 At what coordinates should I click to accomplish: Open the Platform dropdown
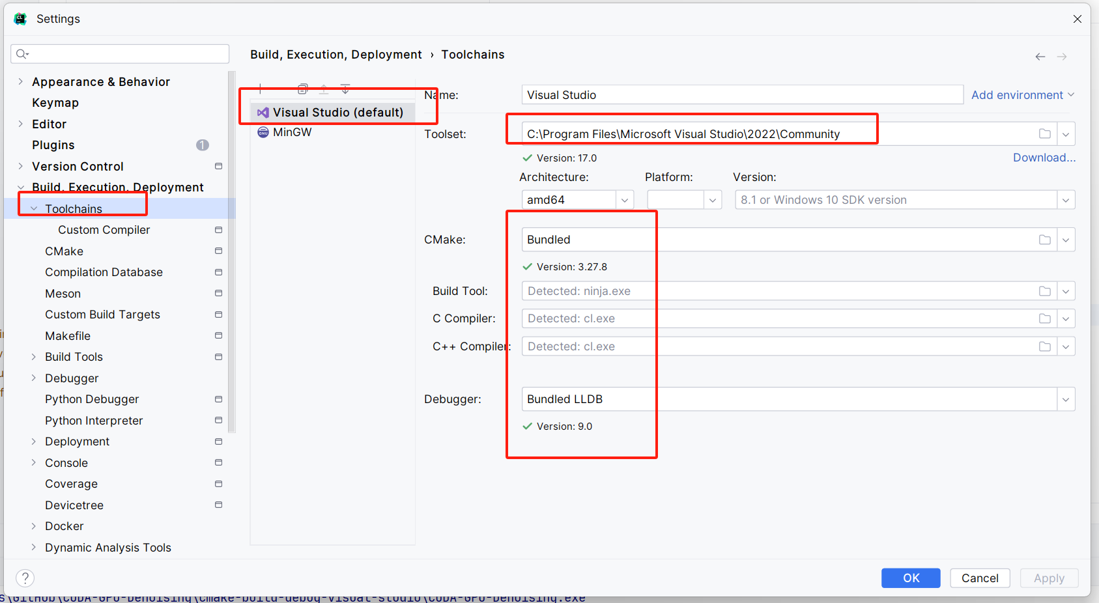(x=713, y=200)
